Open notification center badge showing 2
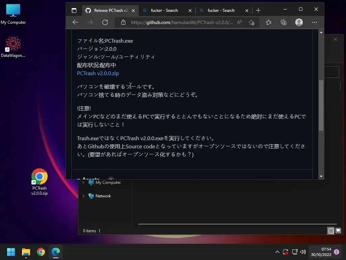Viewport: 346px width, 260px height. coord(337,252)
